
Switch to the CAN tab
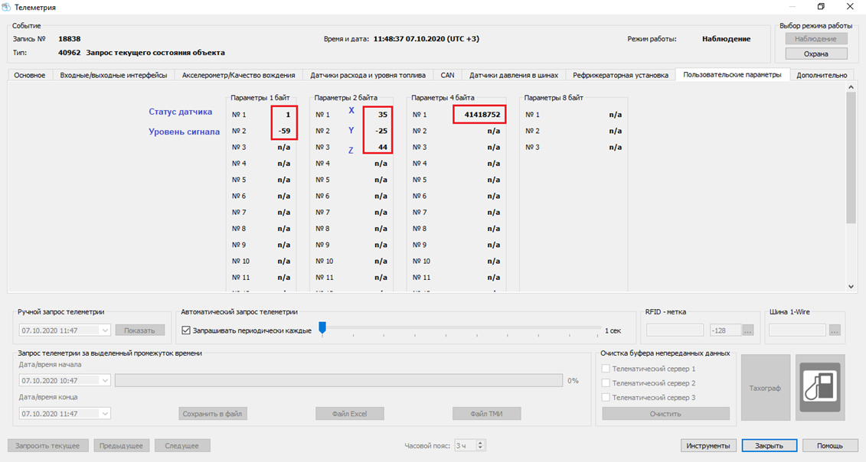447,75
